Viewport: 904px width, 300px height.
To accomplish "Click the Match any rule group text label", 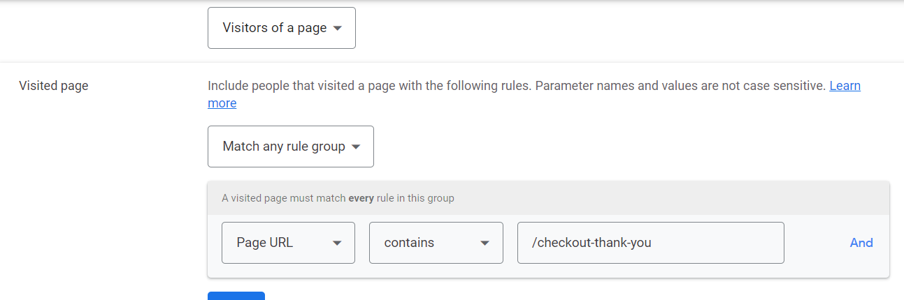I will tap(284, 147).
